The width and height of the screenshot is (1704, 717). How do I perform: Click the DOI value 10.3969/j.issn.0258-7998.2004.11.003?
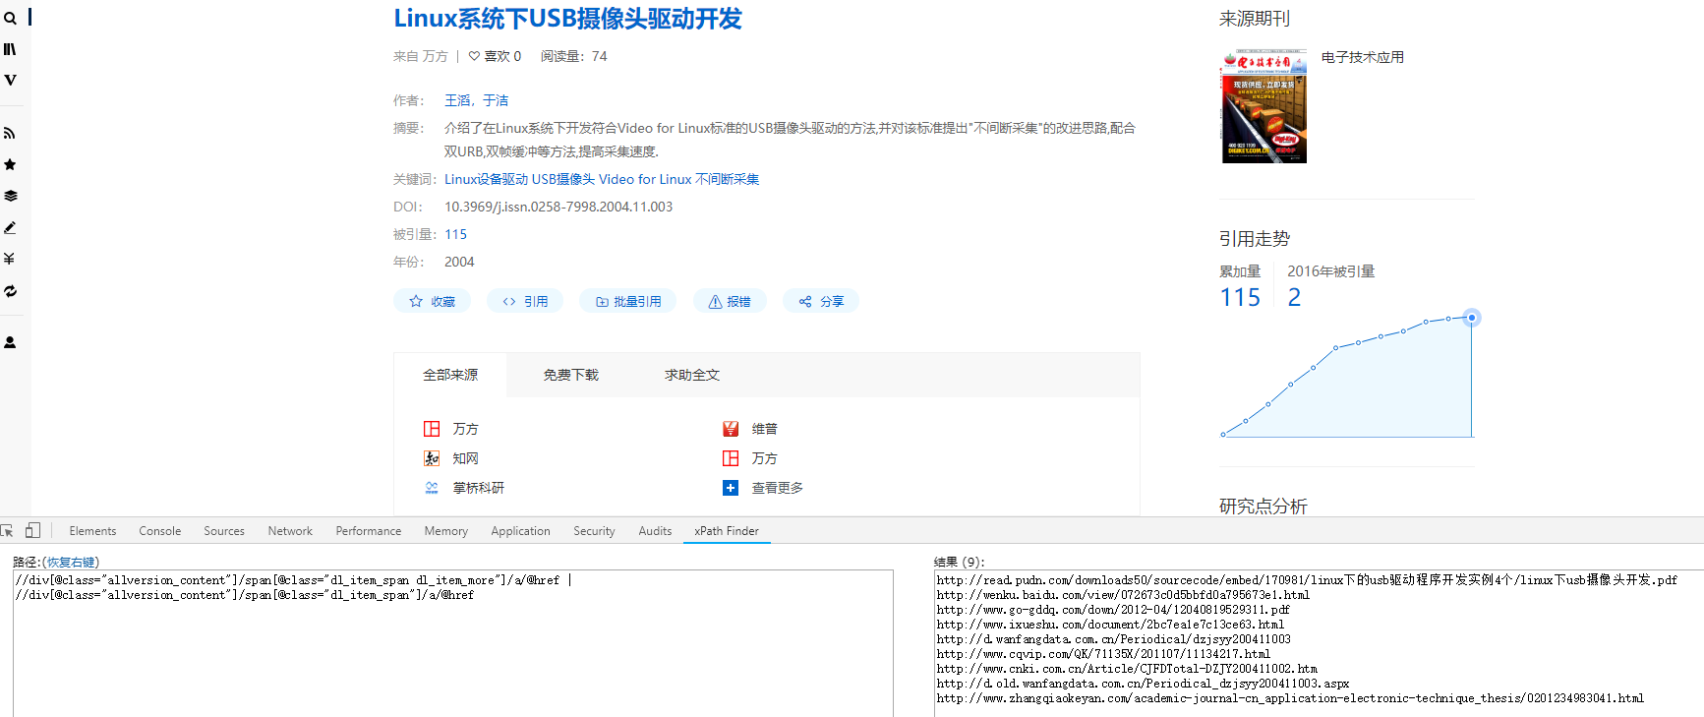click(558, 207)
